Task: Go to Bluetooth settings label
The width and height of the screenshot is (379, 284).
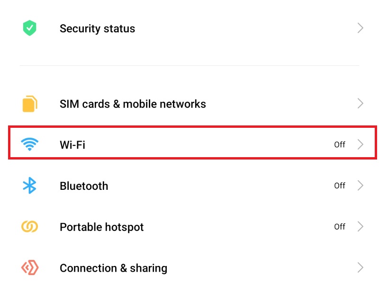Action: click(x=84, y=186)
